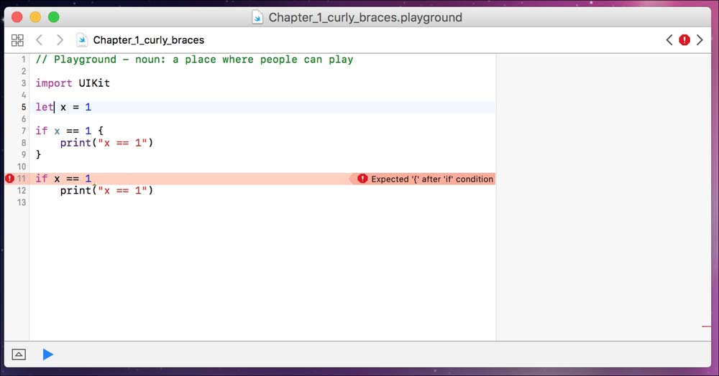
Task: Click the print statement on line 12
Action: point(106,190)
